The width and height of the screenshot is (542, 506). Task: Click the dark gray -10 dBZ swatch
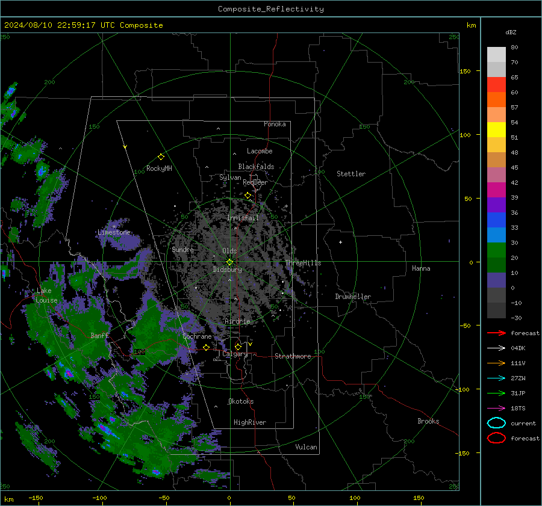pyautogui.click(x=496, y=310)
